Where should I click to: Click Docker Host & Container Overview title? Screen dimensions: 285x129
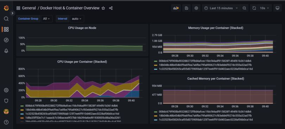click(x=70, y=8)
